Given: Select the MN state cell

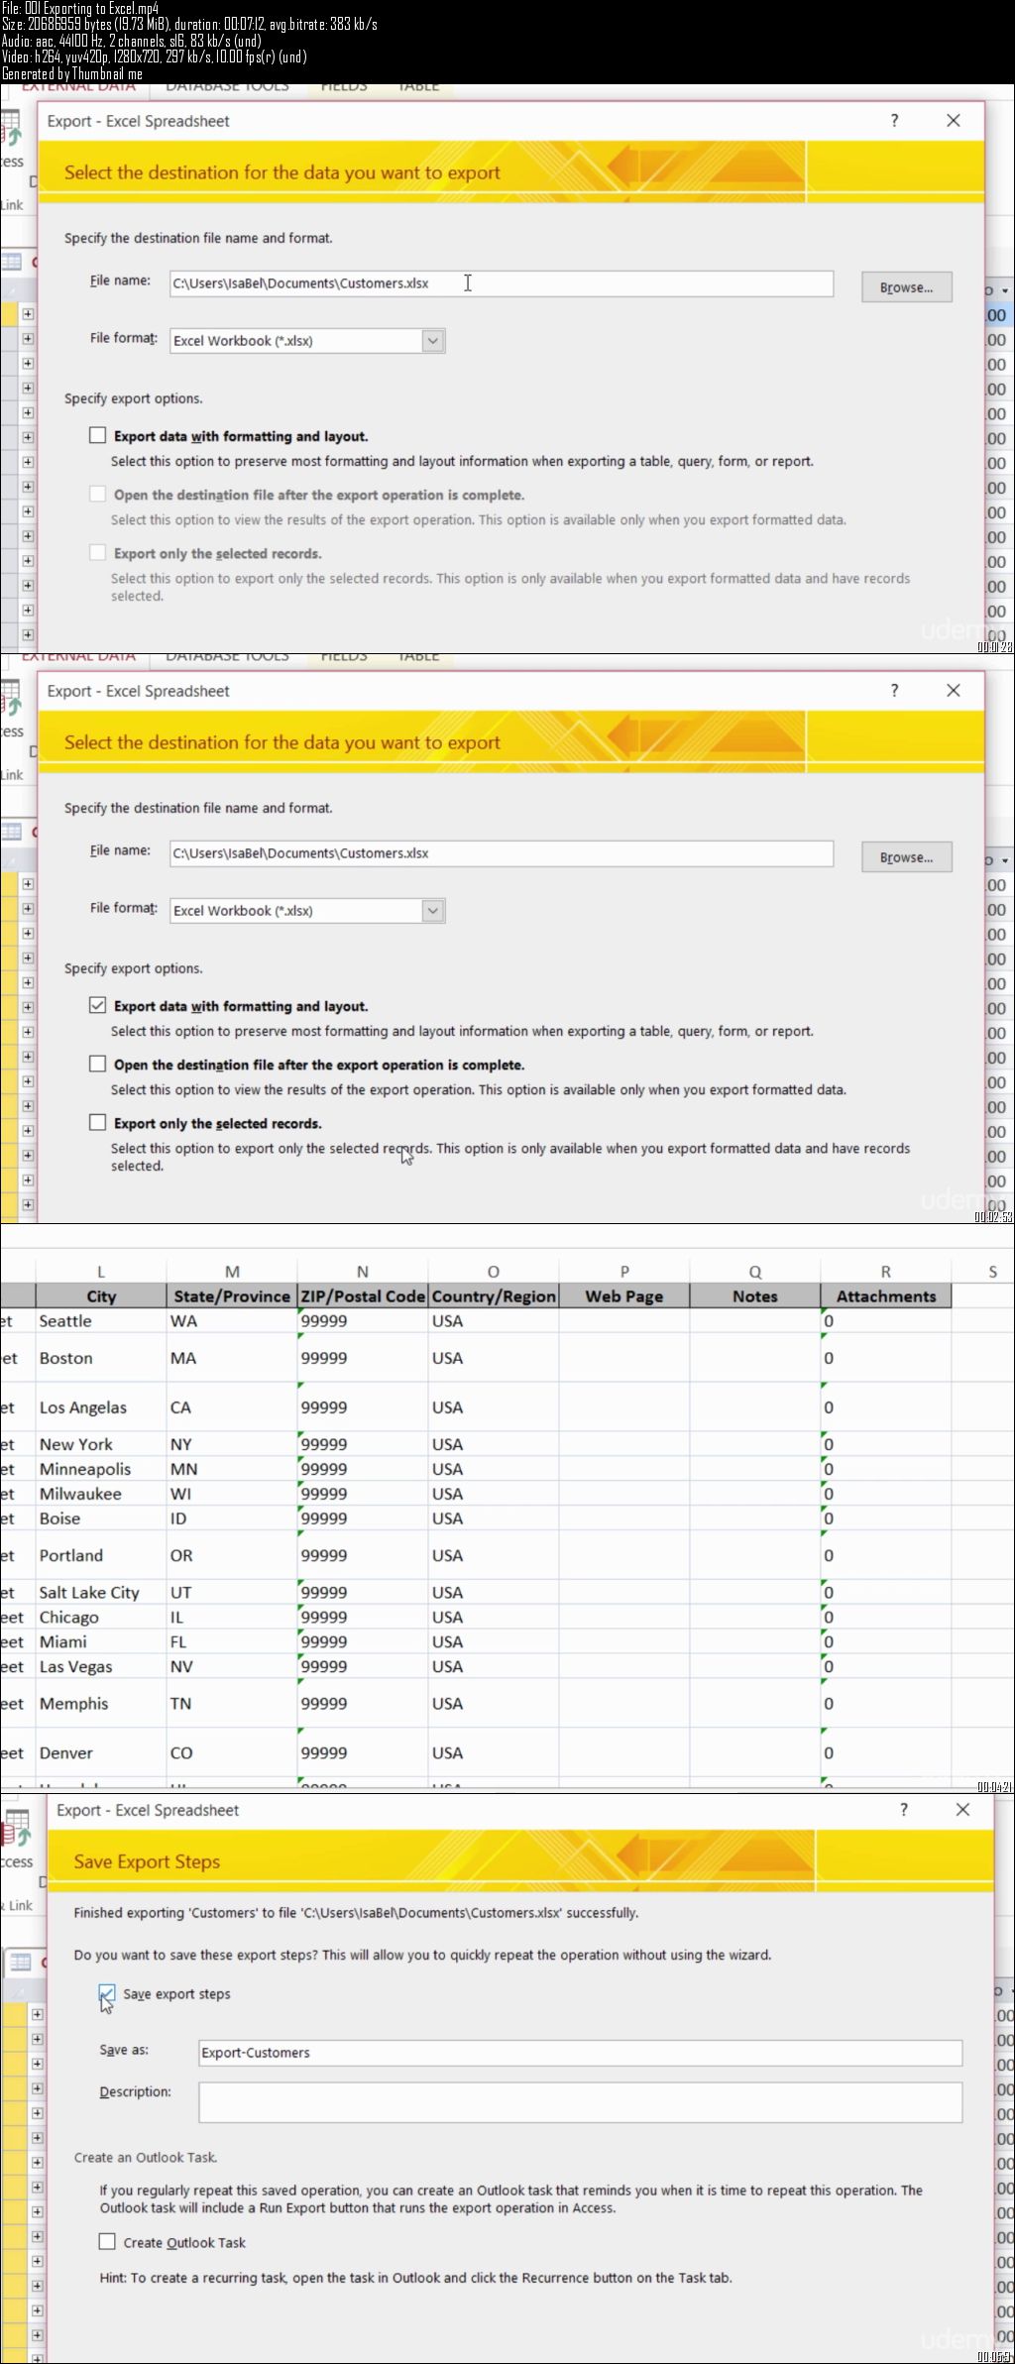Looking at the screenshot, I should pos(232,1469).
